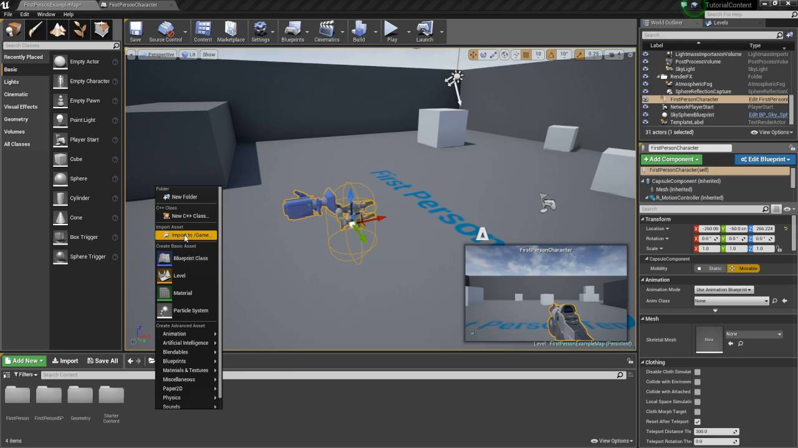Choose Blueprint Class from context menu

point(190,258)
